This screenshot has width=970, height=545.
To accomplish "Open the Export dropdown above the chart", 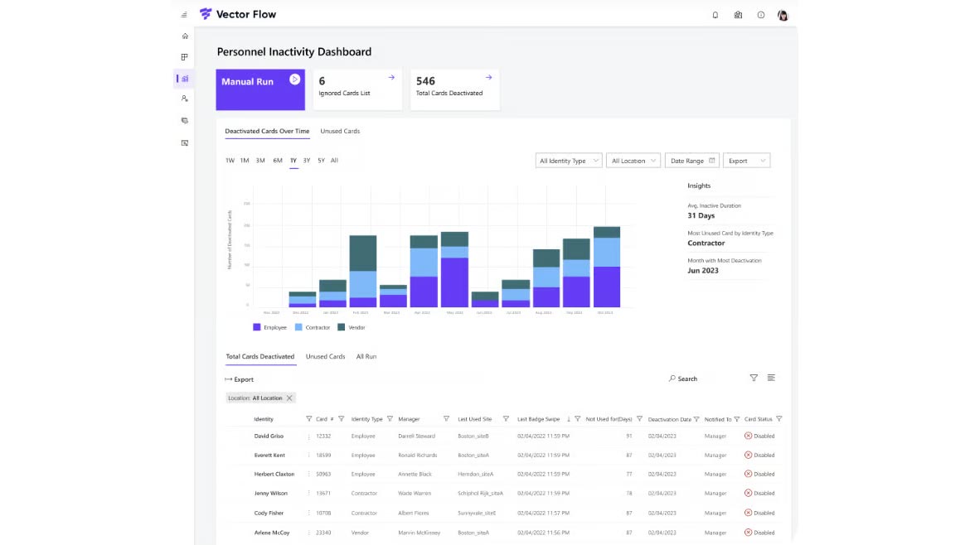I will tap(746, 161).
